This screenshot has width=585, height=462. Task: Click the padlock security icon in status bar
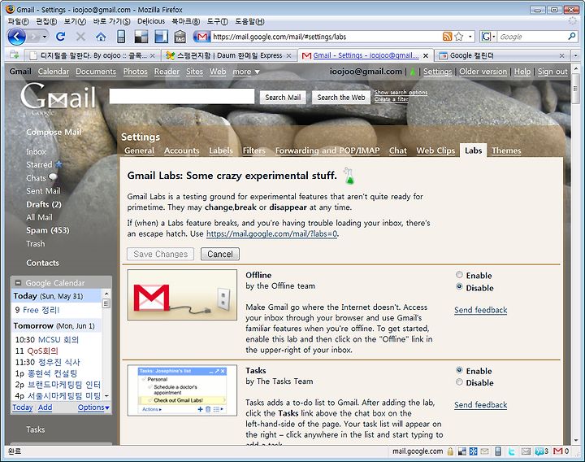(x=450, y=451)
